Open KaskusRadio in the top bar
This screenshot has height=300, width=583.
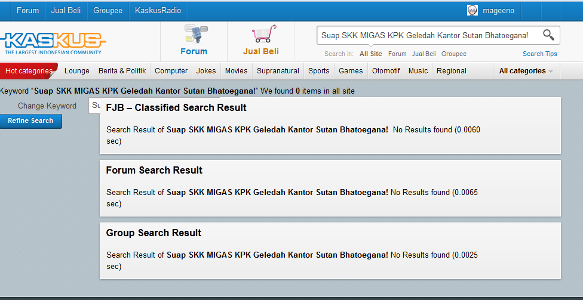coord(158,10)
